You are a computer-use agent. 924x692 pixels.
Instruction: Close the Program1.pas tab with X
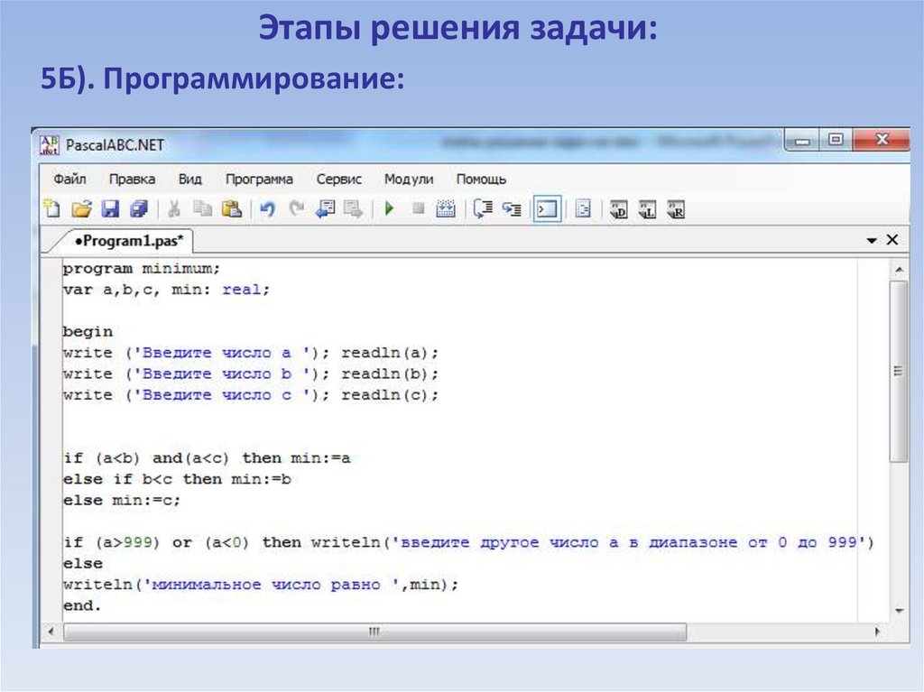tap(892, 240)
